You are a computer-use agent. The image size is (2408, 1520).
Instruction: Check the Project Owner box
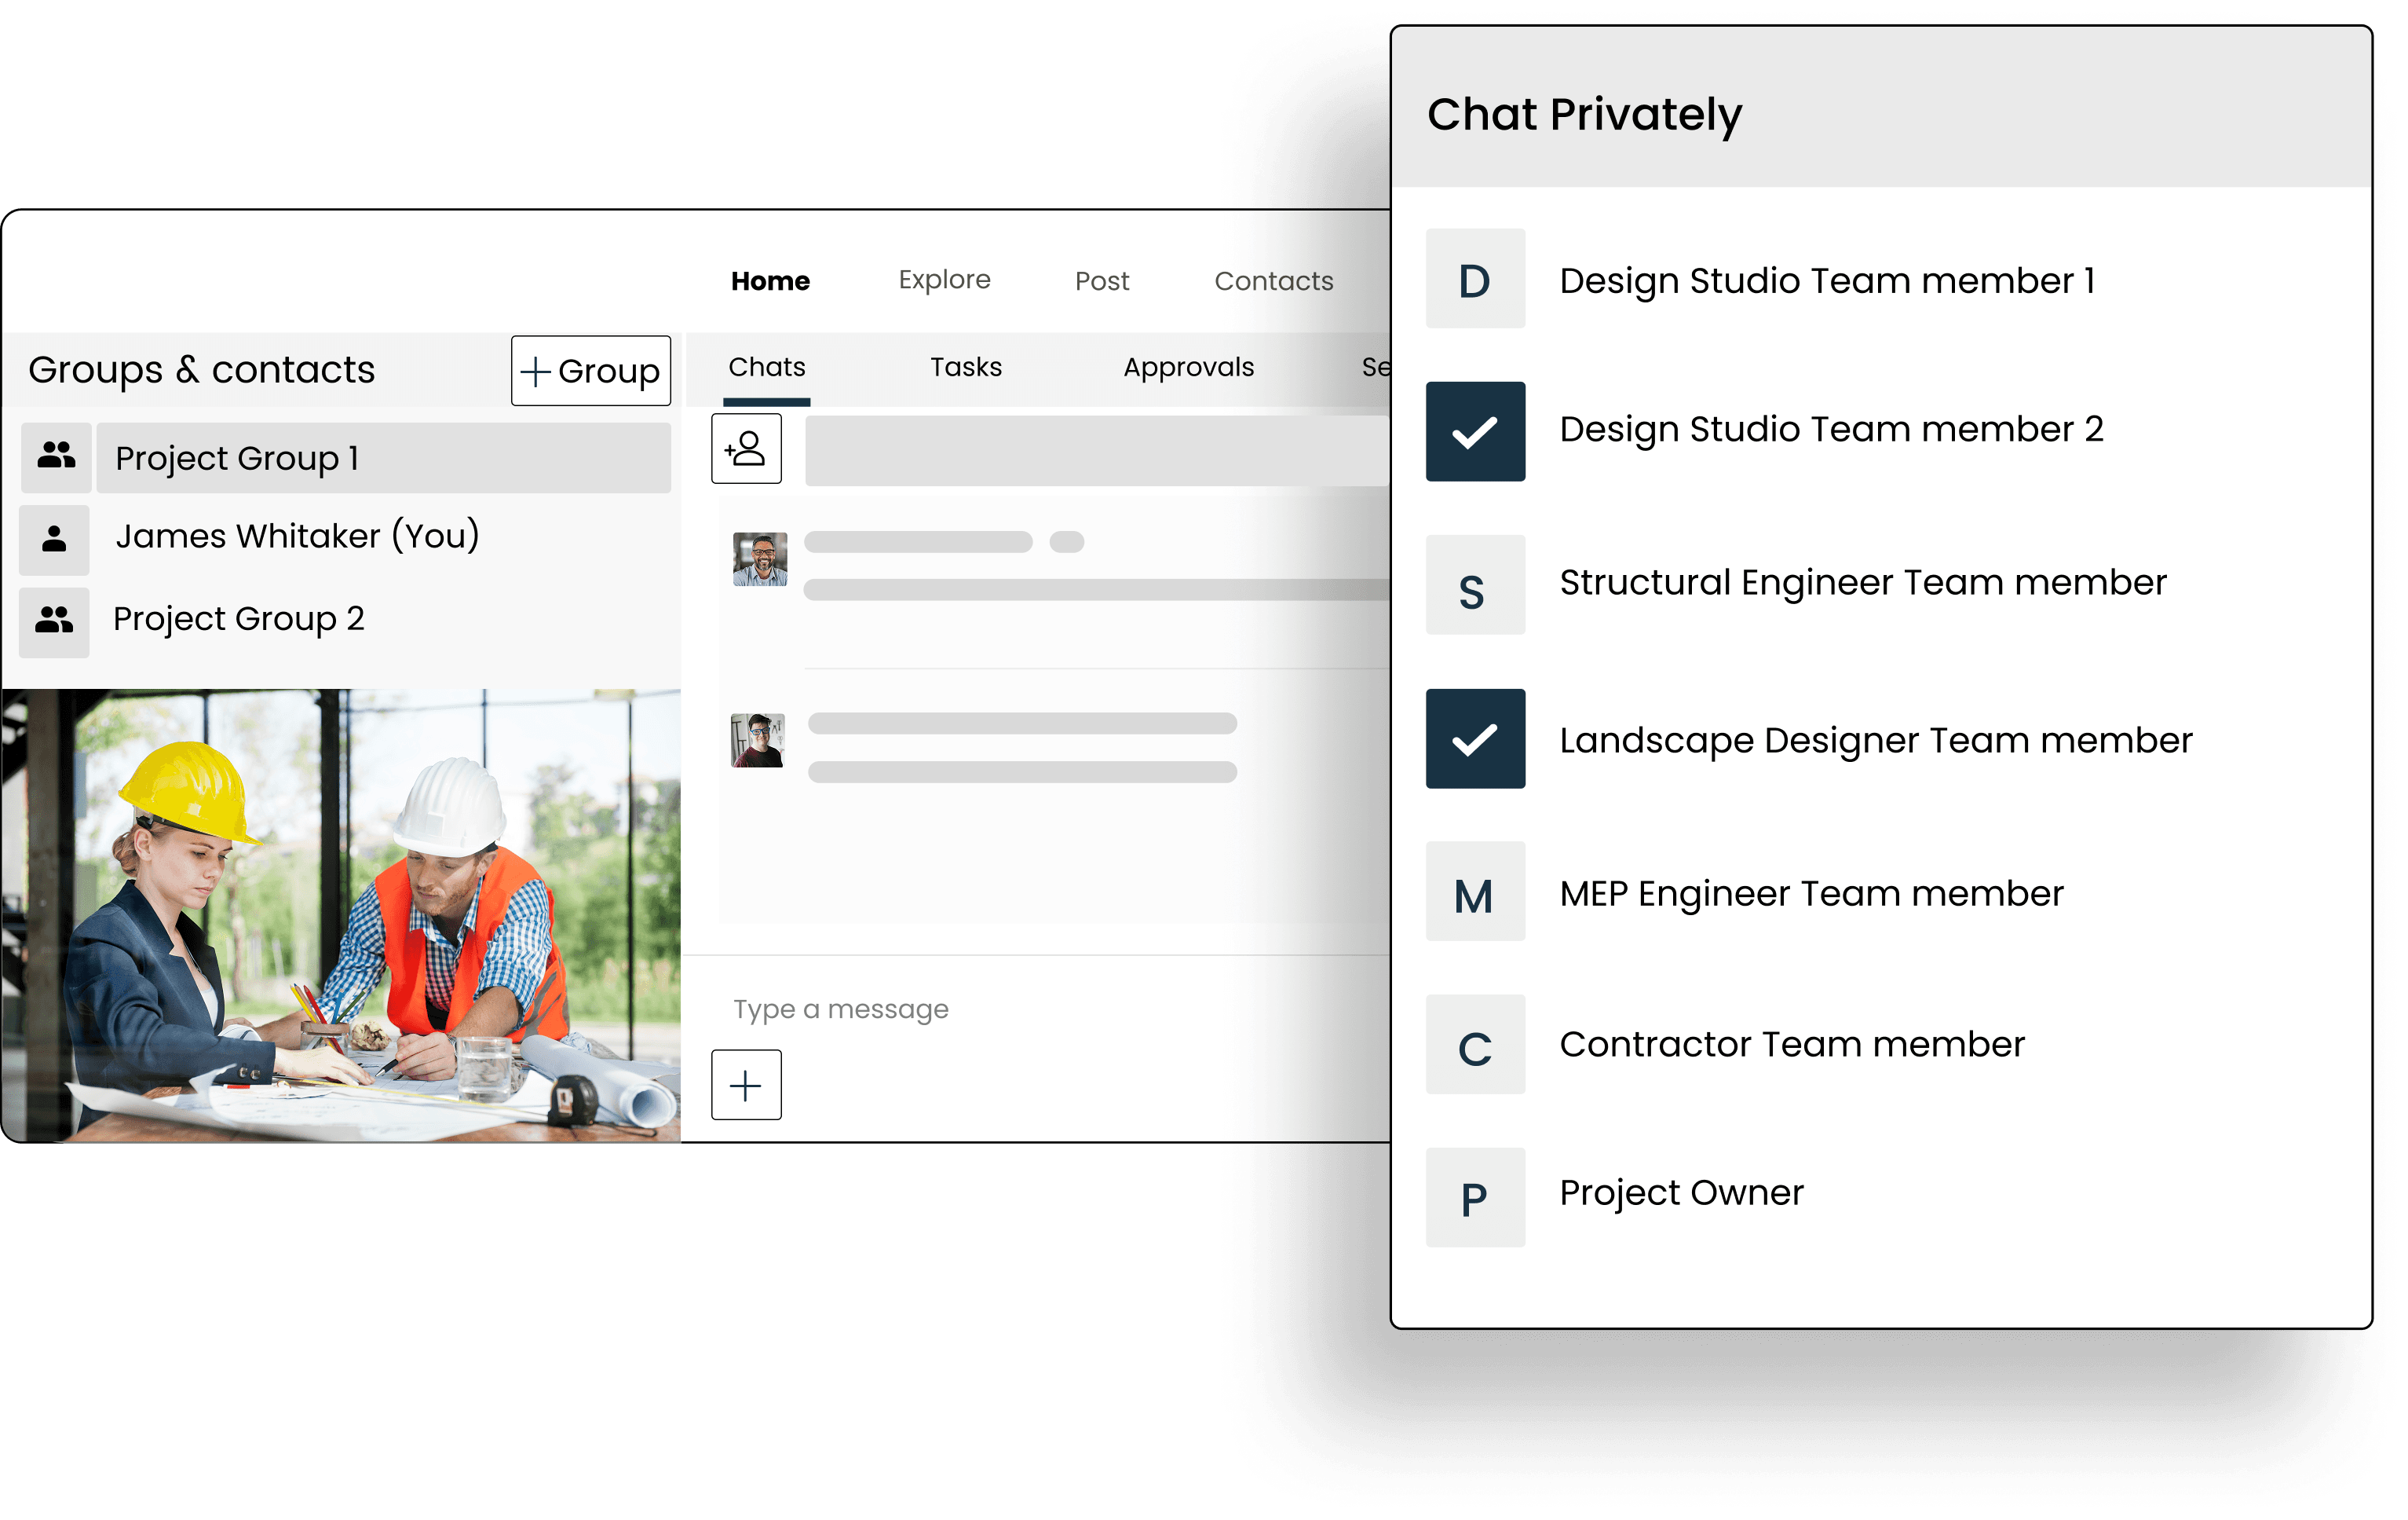point(1475,1198)
